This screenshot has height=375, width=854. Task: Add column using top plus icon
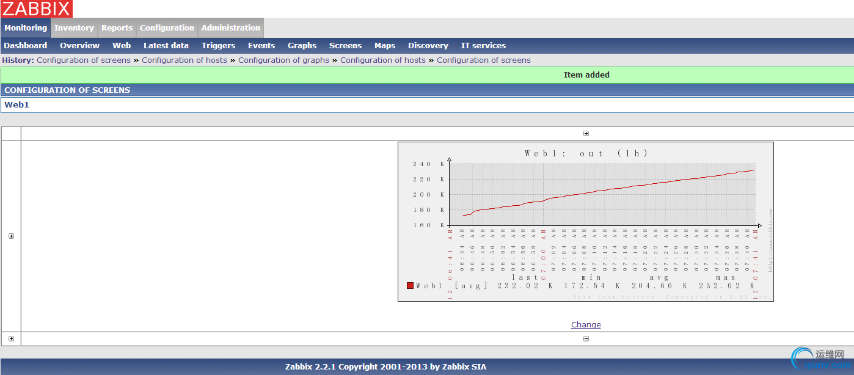tap(586, 133)
